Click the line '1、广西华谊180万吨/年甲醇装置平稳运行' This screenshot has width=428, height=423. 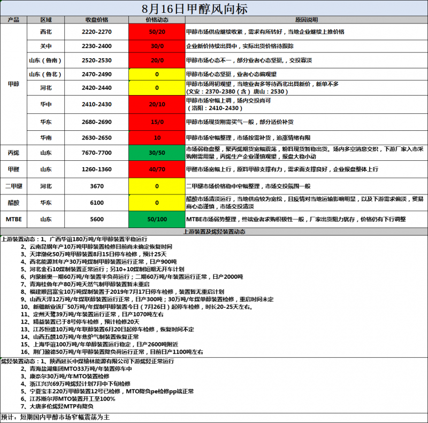(94, 239)
